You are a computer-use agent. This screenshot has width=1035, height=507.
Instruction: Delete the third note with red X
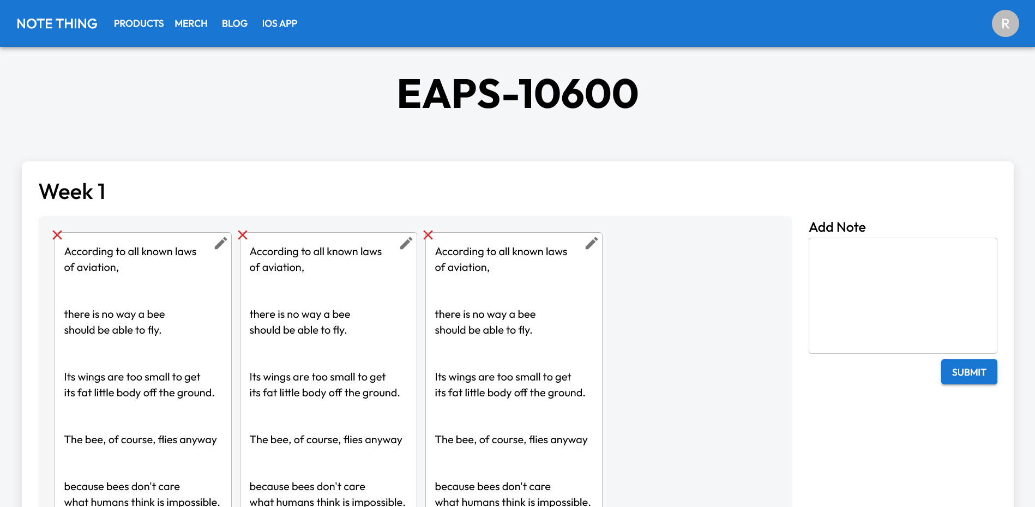point(428,235)
